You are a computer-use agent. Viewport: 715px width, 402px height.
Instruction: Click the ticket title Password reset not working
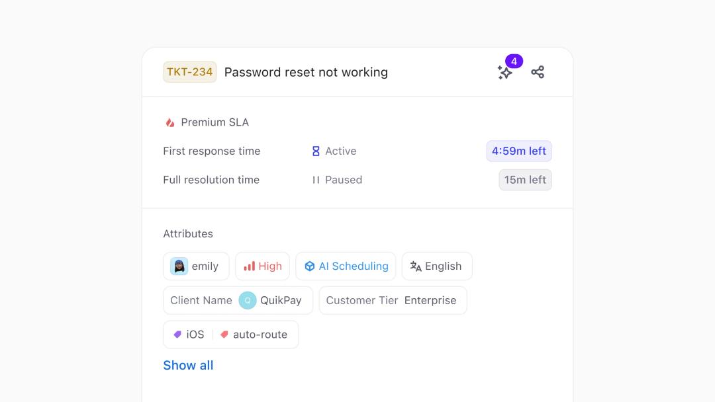click(x=306, y=72)
